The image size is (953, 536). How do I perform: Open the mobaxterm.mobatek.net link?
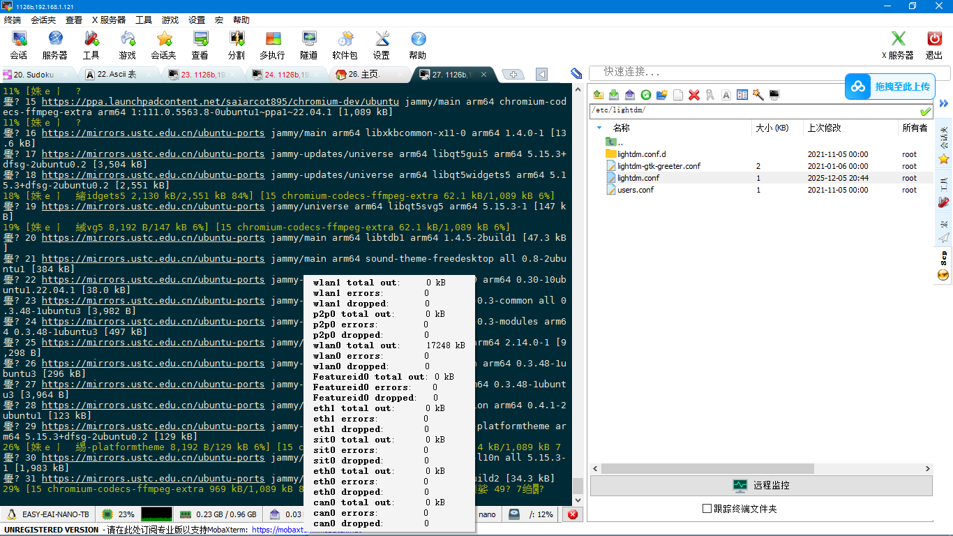[307, 530]
